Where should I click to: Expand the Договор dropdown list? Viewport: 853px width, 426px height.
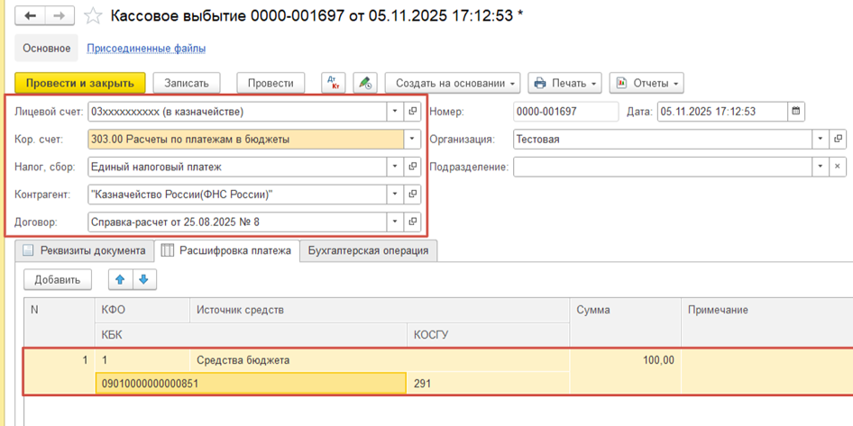[x=395, y=222]
